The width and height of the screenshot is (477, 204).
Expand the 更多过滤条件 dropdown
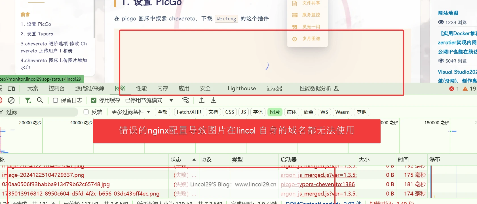(131, 112)
